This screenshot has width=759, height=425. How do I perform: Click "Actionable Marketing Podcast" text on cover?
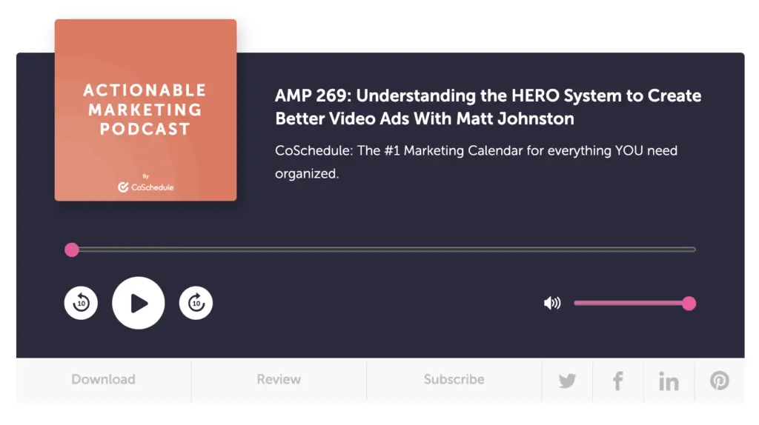click(x=145, y=110)
